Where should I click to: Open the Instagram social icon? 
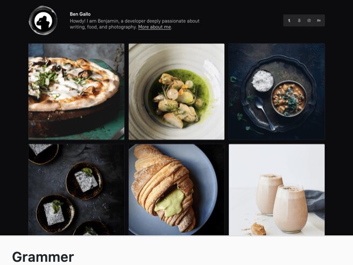tap(309, 20)
